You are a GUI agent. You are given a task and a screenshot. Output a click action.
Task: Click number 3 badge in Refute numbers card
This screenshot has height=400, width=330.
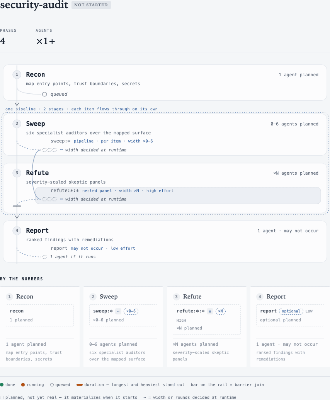click(x=176, y=297)
